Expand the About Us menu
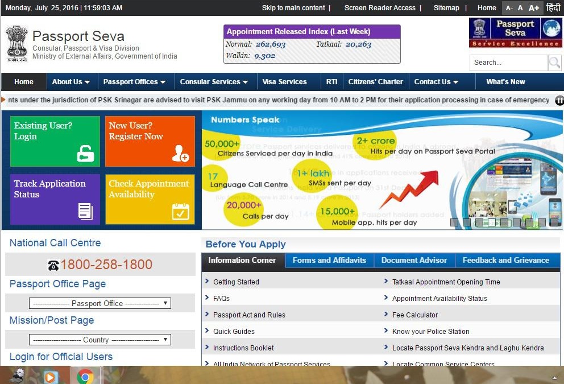 (70, 81)
